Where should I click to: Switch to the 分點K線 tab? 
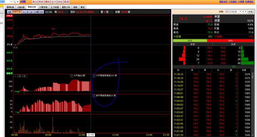pos(21,7)
